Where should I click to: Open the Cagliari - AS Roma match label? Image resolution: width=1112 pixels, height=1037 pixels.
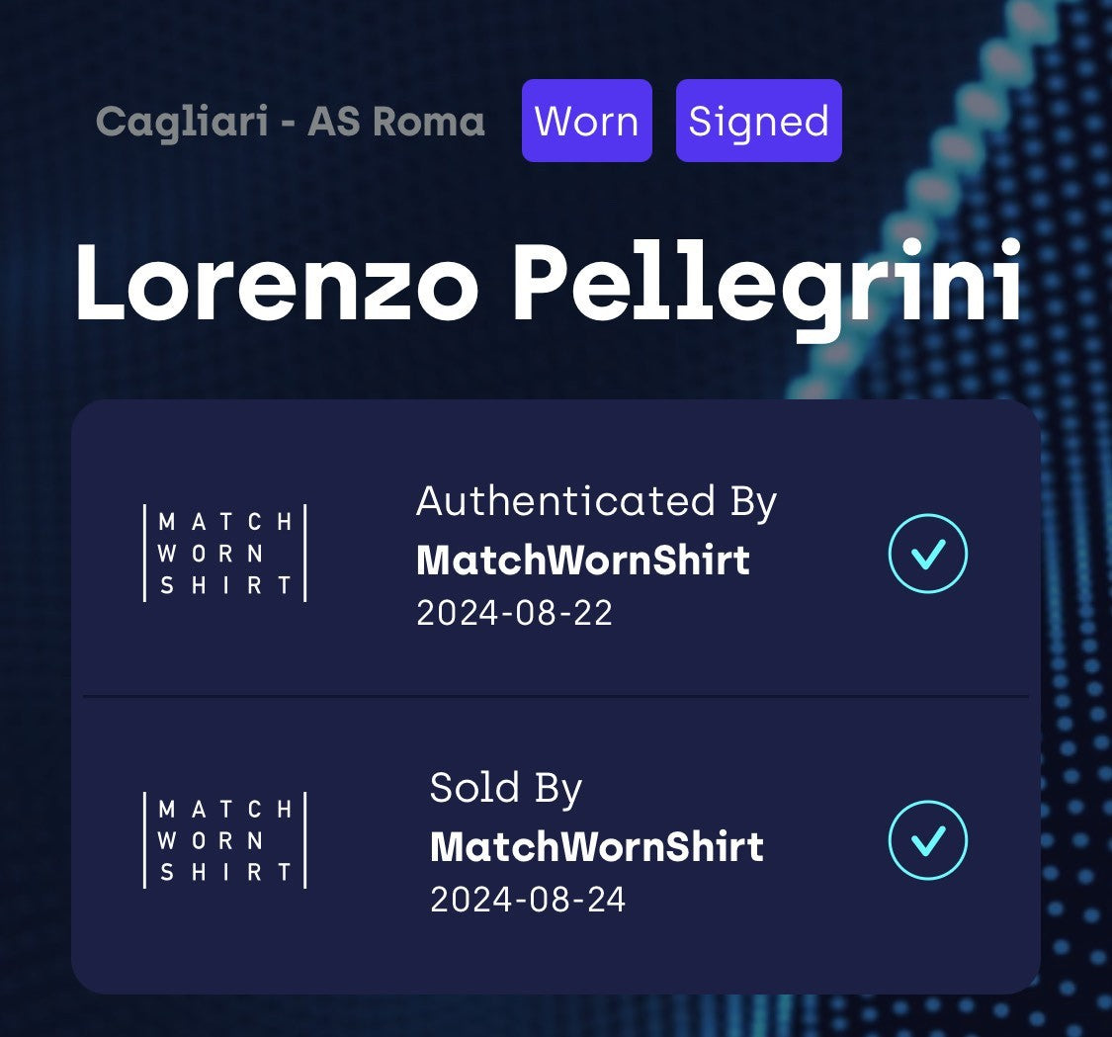tap(291, 122)
